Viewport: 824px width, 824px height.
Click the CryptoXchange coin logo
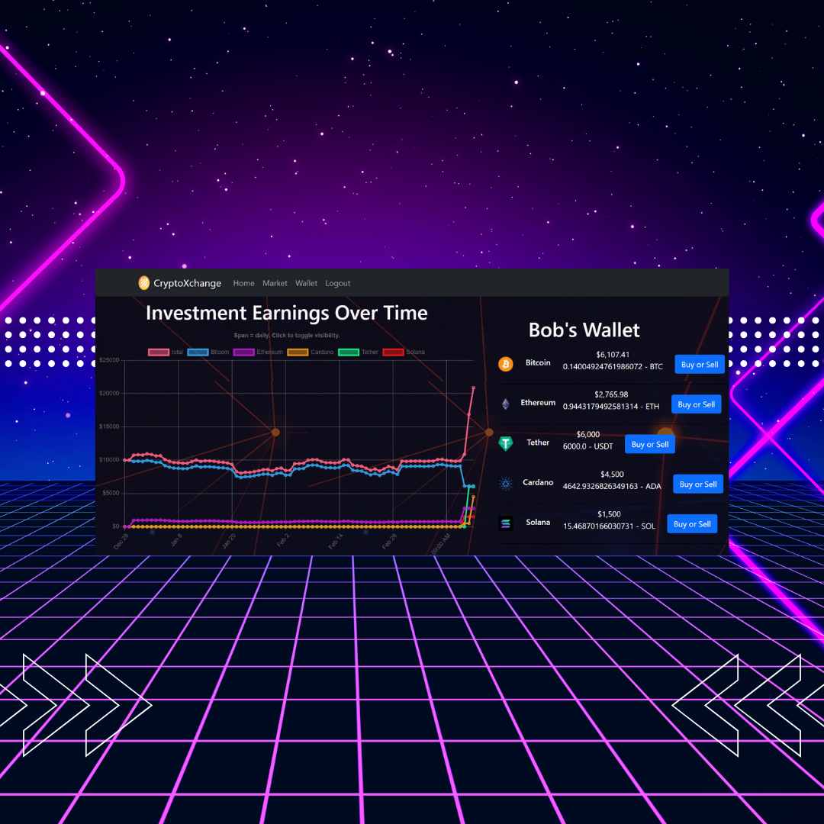143,283
